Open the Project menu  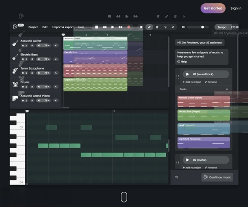click(x=33, y=27)
